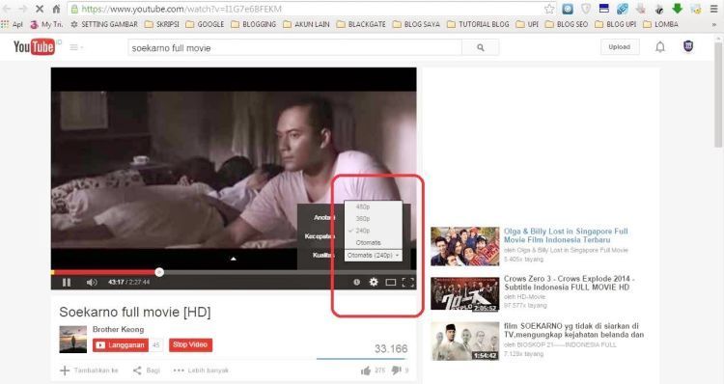724x384 pixels.
Task: Open the player settings gear
Action: 374,282
